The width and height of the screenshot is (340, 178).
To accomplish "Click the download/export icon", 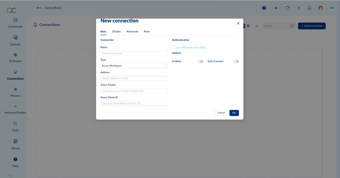I will point(256,26).
